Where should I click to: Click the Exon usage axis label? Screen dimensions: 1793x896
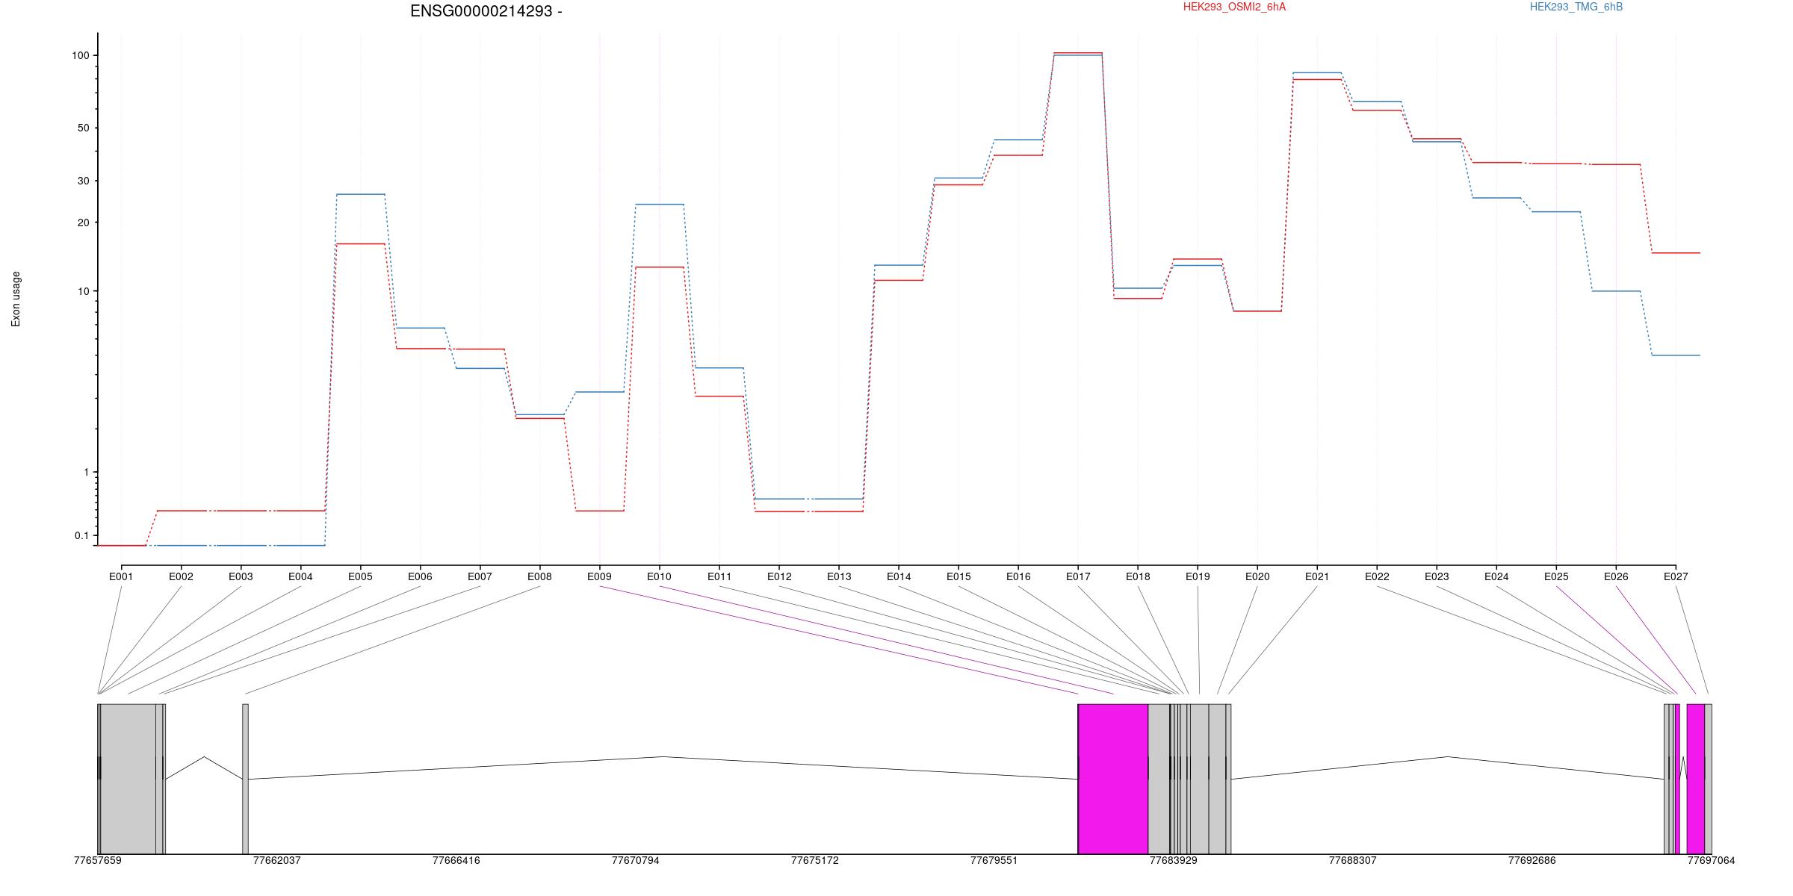pyautogui.click(x=16, y=299)
